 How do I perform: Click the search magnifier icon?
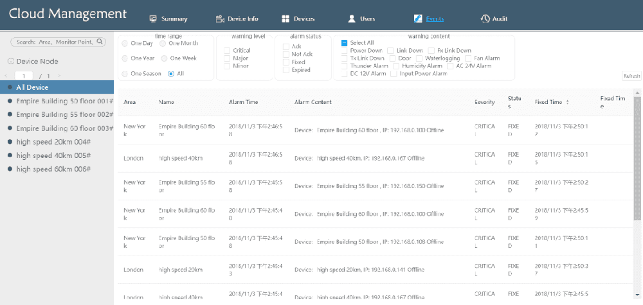(99, 42)
